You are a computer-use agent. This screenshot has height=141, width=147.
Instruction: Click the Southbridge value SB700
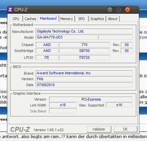84,51
